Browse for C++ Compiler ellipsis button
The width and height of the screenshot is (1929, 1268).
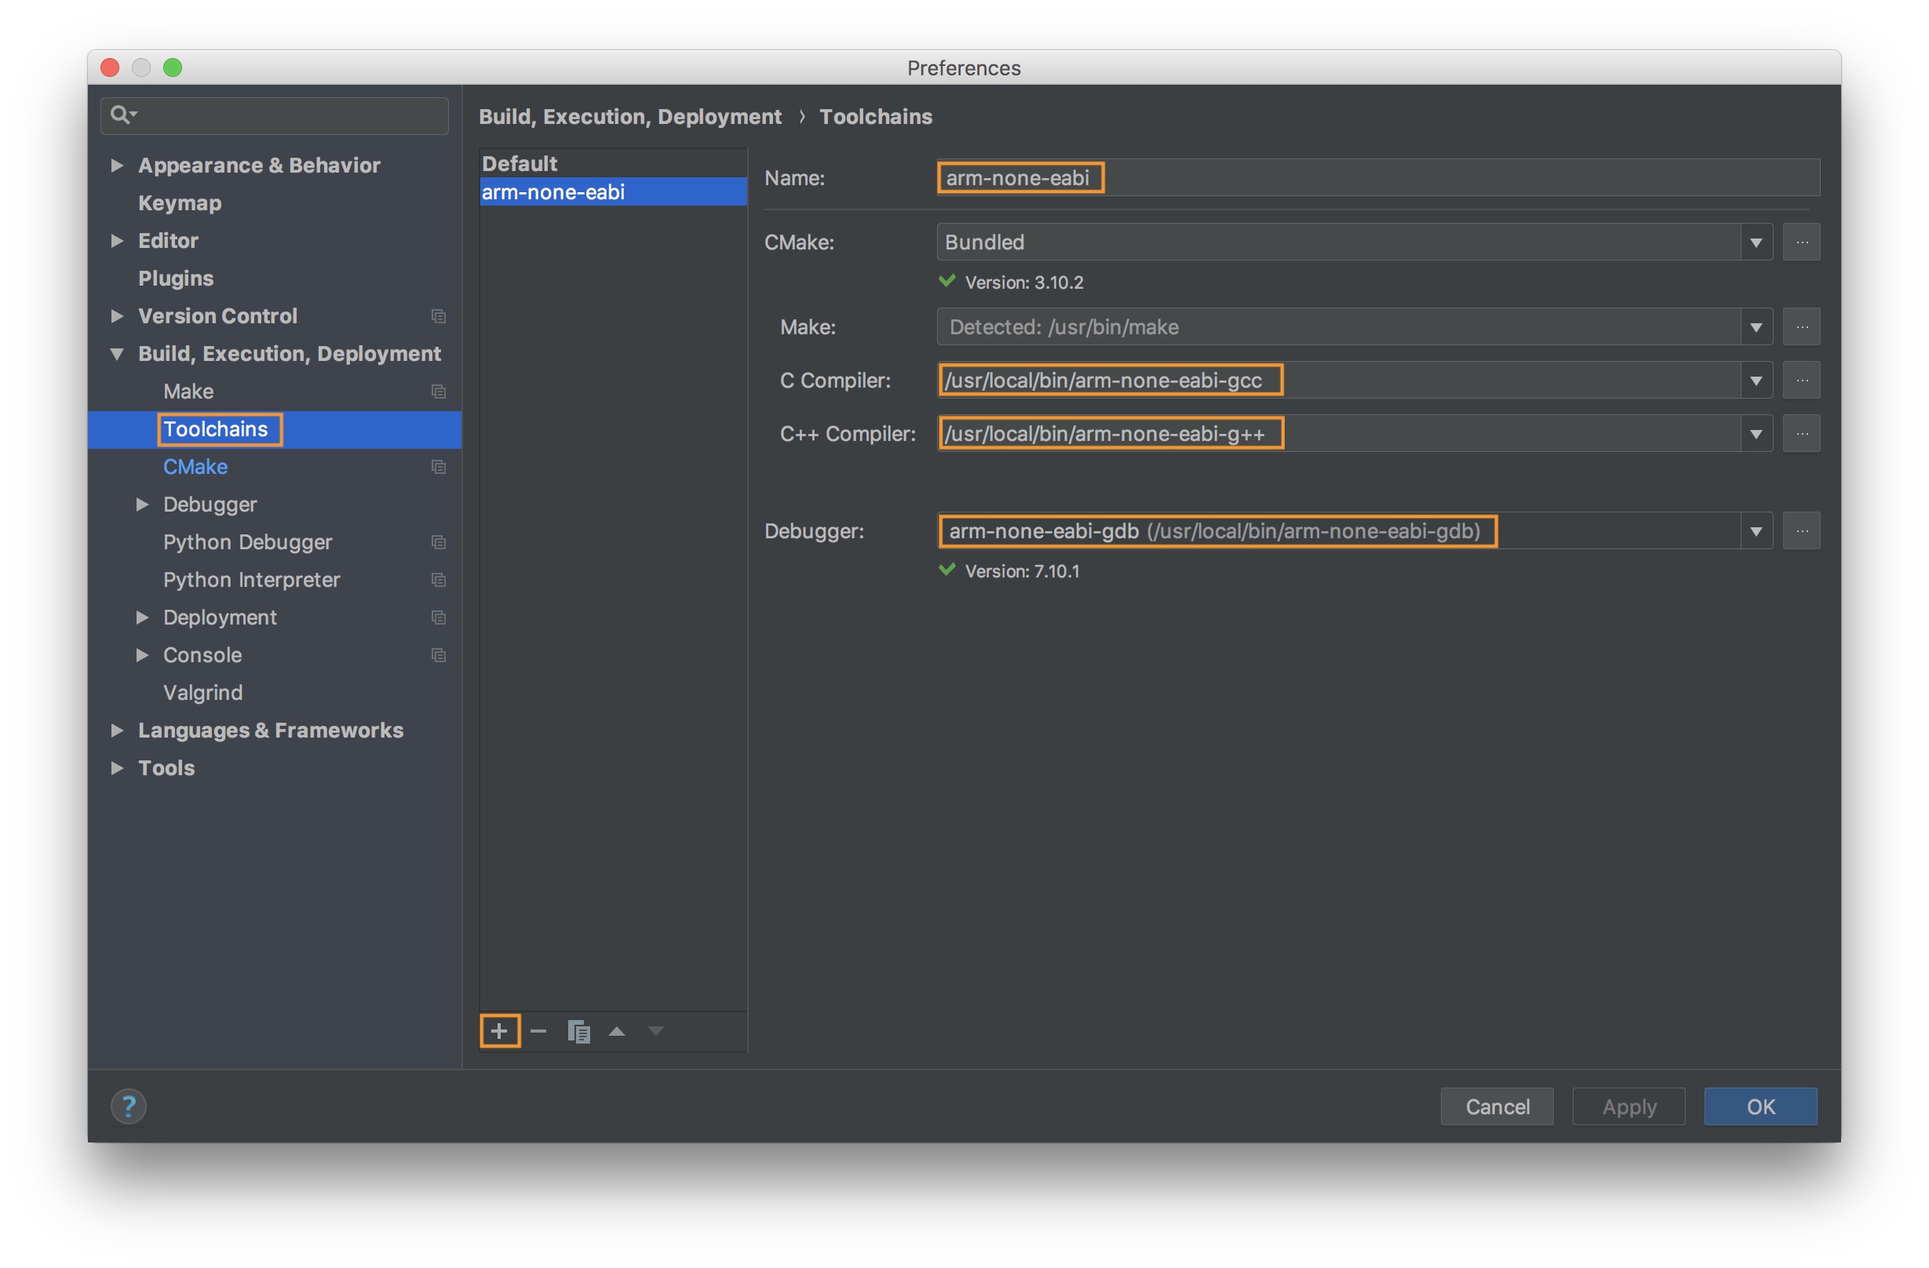[1802, 433]
